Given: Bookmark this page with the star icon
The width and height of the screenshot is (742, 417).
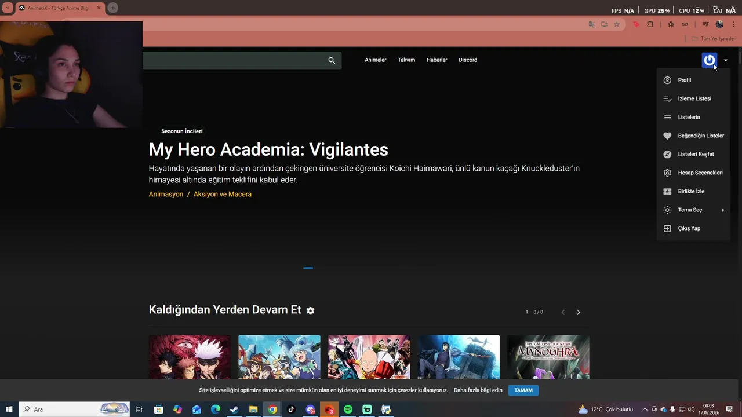Looking at the screenshot, I should [617, 24].
